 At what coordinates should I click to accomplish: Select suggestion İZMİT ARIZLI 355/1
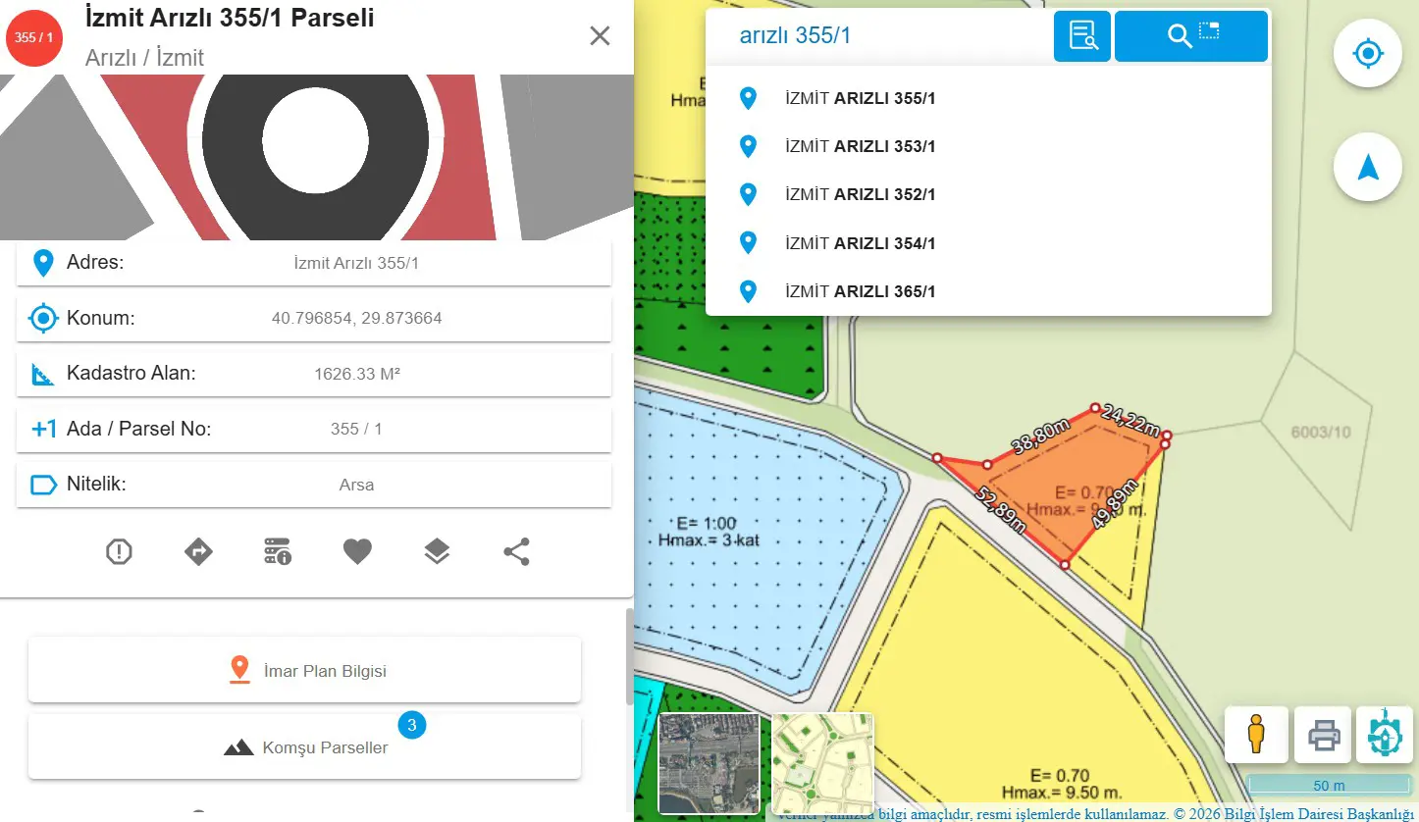click(x=988, y=98)
